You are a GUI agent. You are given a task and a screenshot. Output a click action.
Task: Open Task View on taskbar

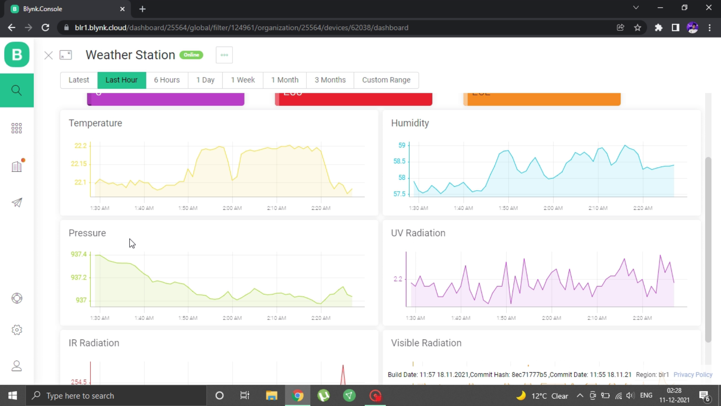(245, 395)
